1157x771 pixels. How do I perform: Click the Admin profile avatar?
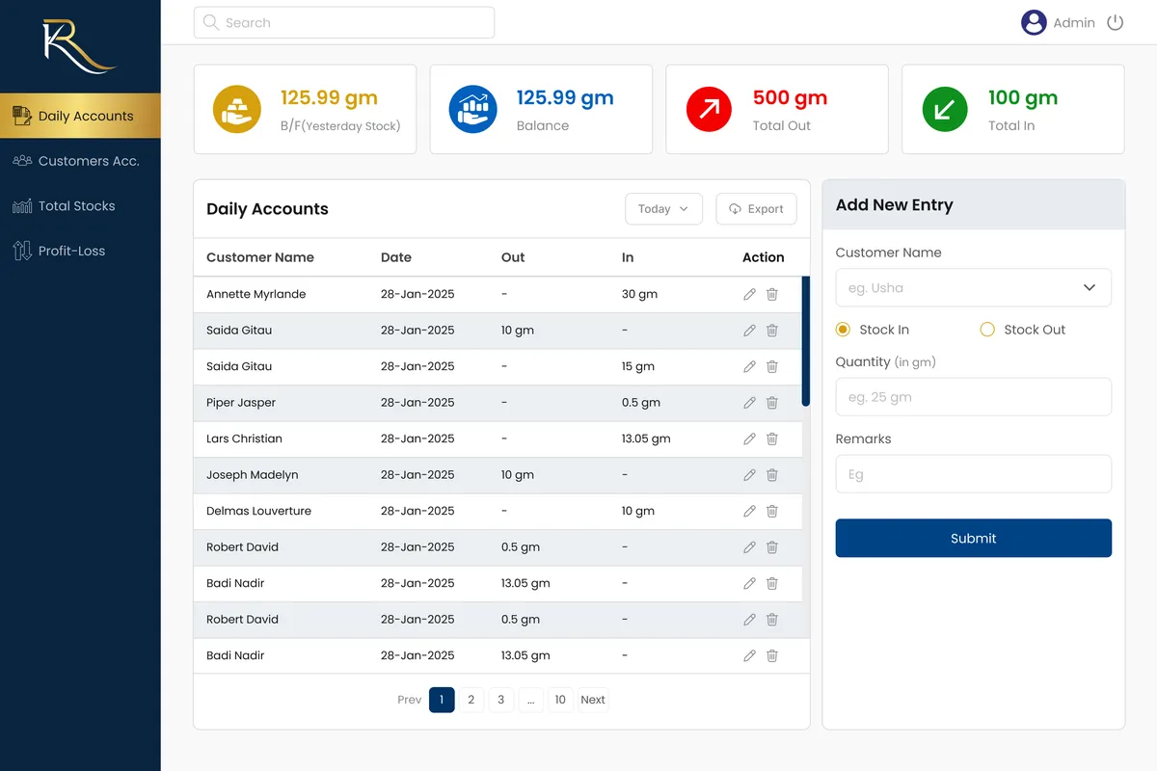click(x=1034, y=22)
